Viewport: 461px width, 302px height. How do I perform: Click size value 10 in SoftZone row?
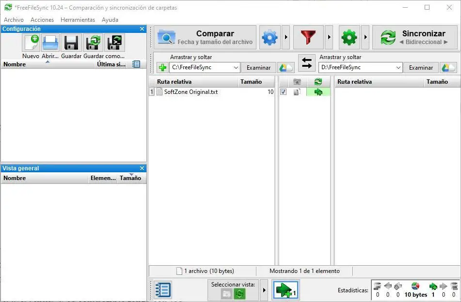point(270,92)
